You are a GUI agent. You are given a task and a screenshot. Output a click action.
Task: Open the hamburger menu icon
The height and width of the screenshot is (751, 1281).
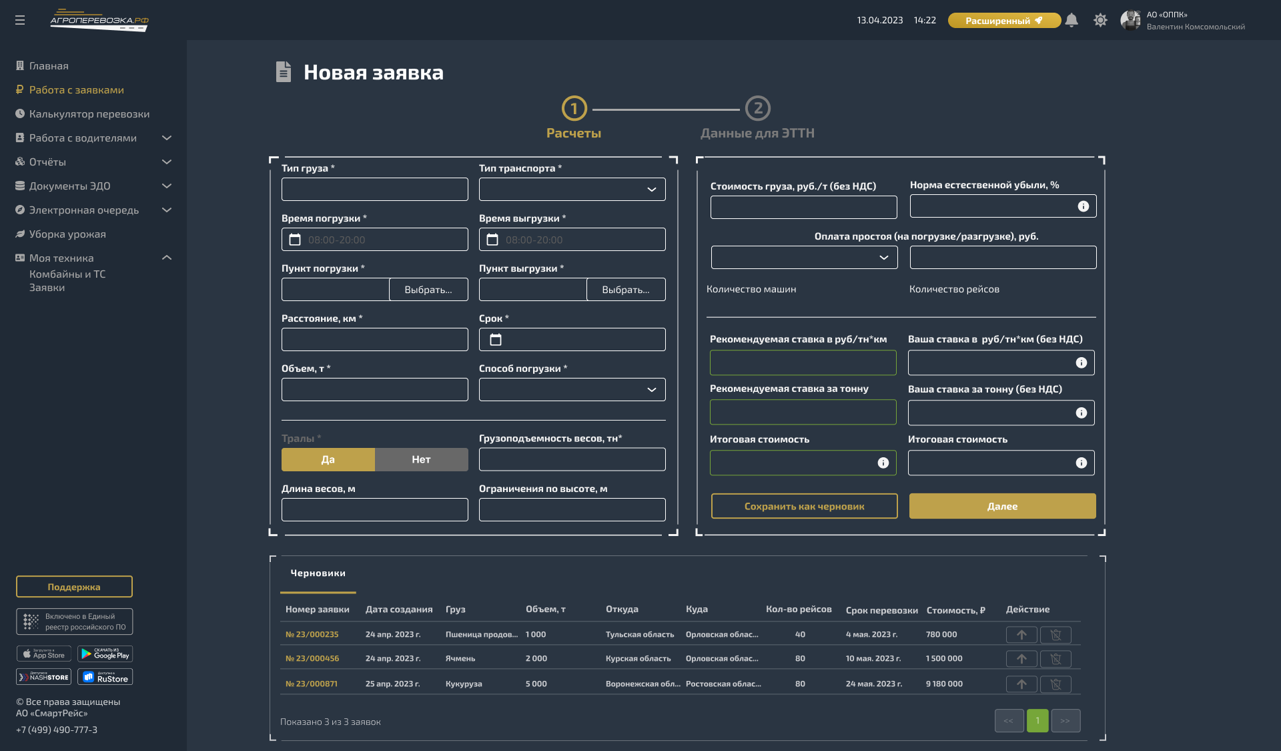point(20,20)
